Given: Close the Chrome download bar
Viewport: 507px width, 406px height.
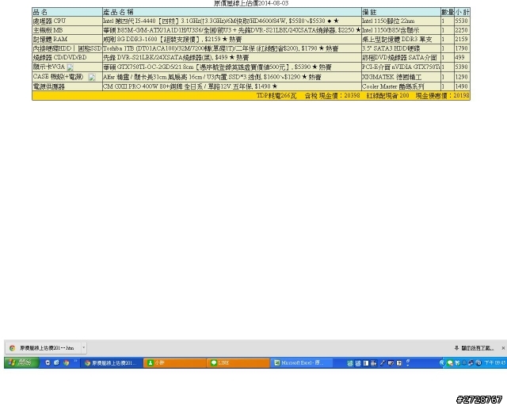Looking at the screenshot, I should click(503, 348).
